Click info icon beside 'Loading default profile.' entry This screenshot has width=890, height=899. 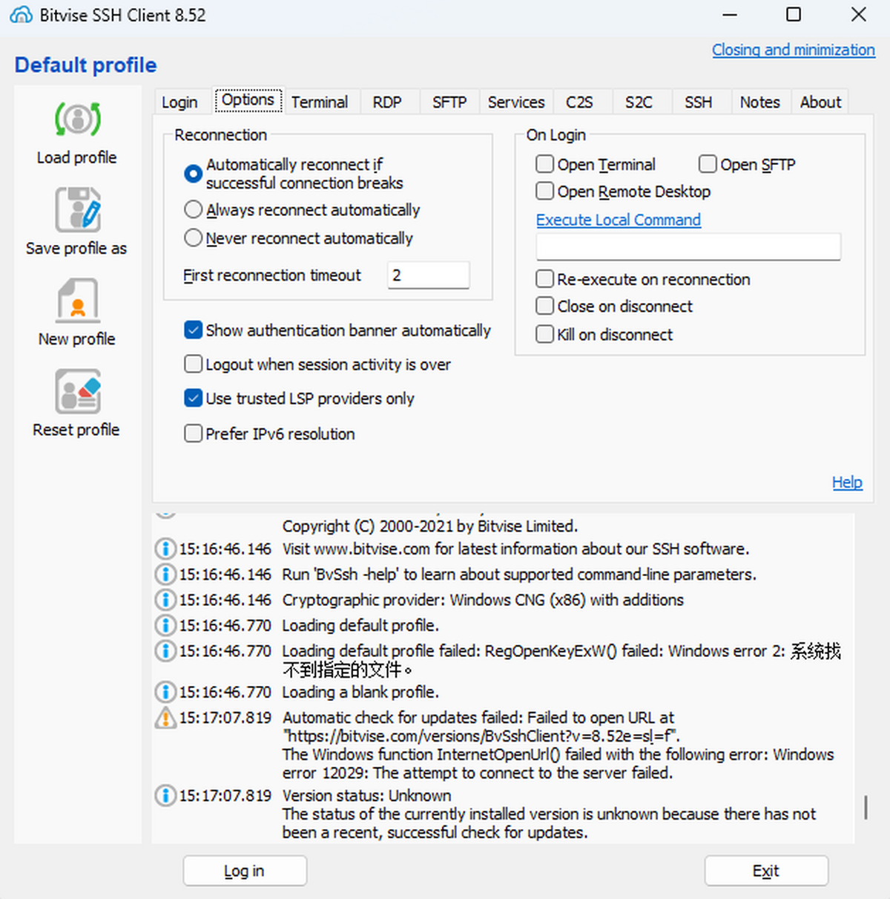[x=165, y=626]
